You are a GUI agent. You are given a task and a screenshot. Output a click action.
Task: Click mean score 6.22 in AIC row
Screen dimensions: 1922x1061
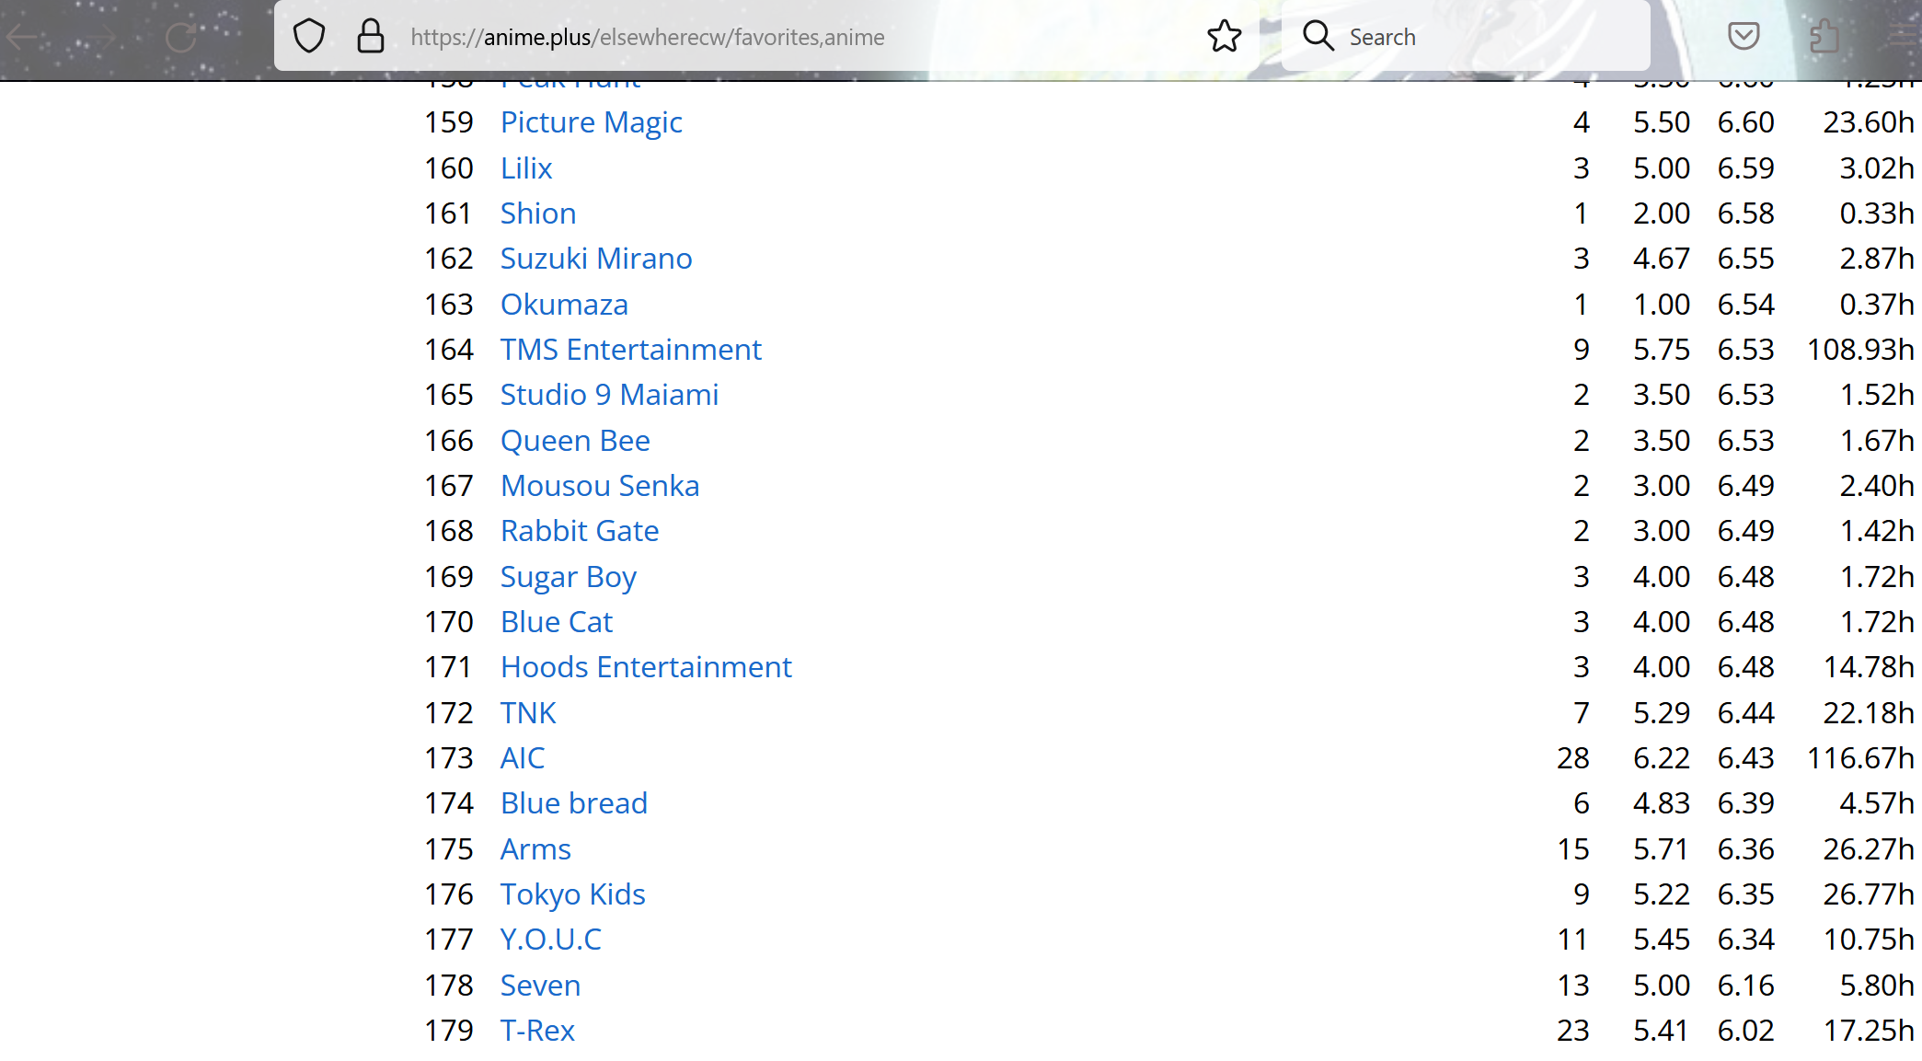1662,758
